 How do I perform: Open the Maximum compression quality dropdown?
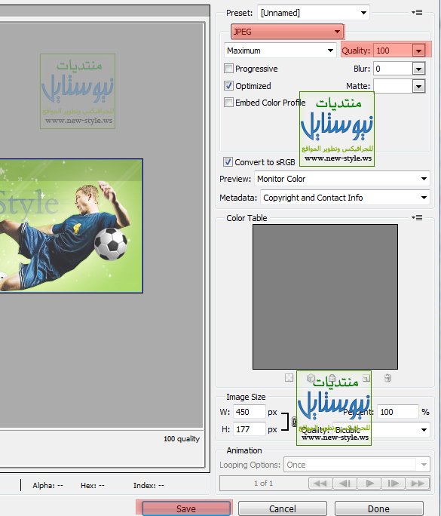[x=280, y=51]
